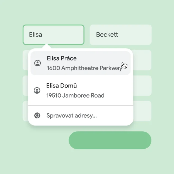Click the popup pointer arrow under the Elisa field
The image size is (174, 174).
[46, 46]
